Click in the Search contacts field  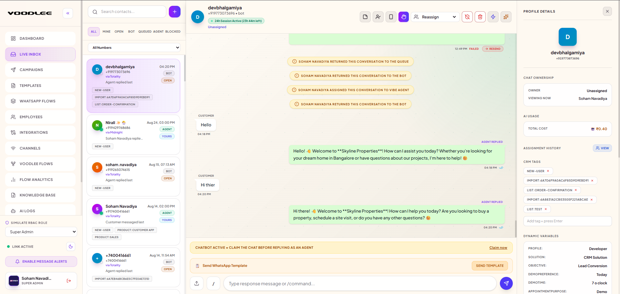point(127,12)
